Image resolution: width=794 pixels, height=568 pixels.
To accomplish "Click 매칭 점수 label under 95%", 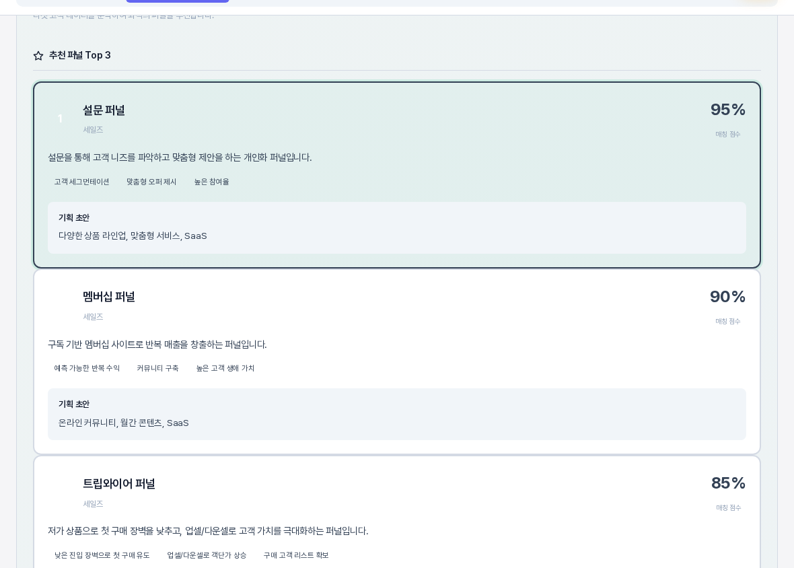I will pyautogui.click(x=727, y=134).
